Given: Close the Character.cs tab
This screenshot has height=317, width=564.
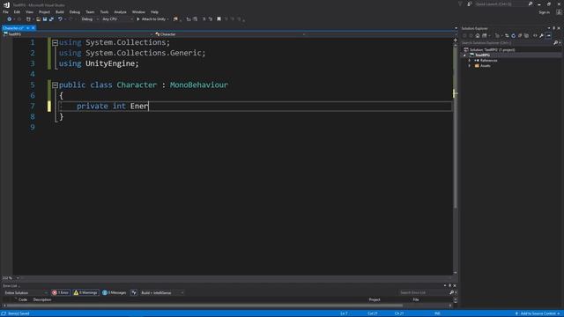Looking at the screenshot, I should point(33,28).
